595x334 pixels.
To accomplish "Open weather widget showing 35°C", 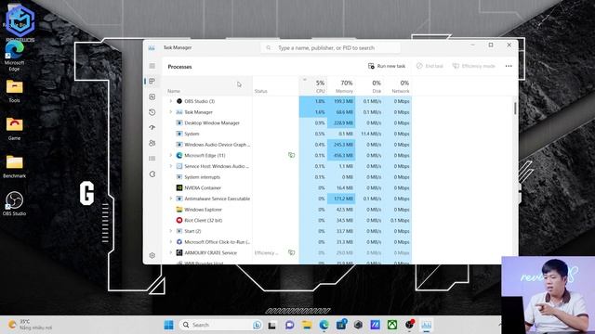I will coord(31,325).
